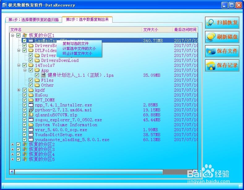Click the folder icon beside KuGou
The width and height of the screenshot is (244, 190).
[31, 95]
